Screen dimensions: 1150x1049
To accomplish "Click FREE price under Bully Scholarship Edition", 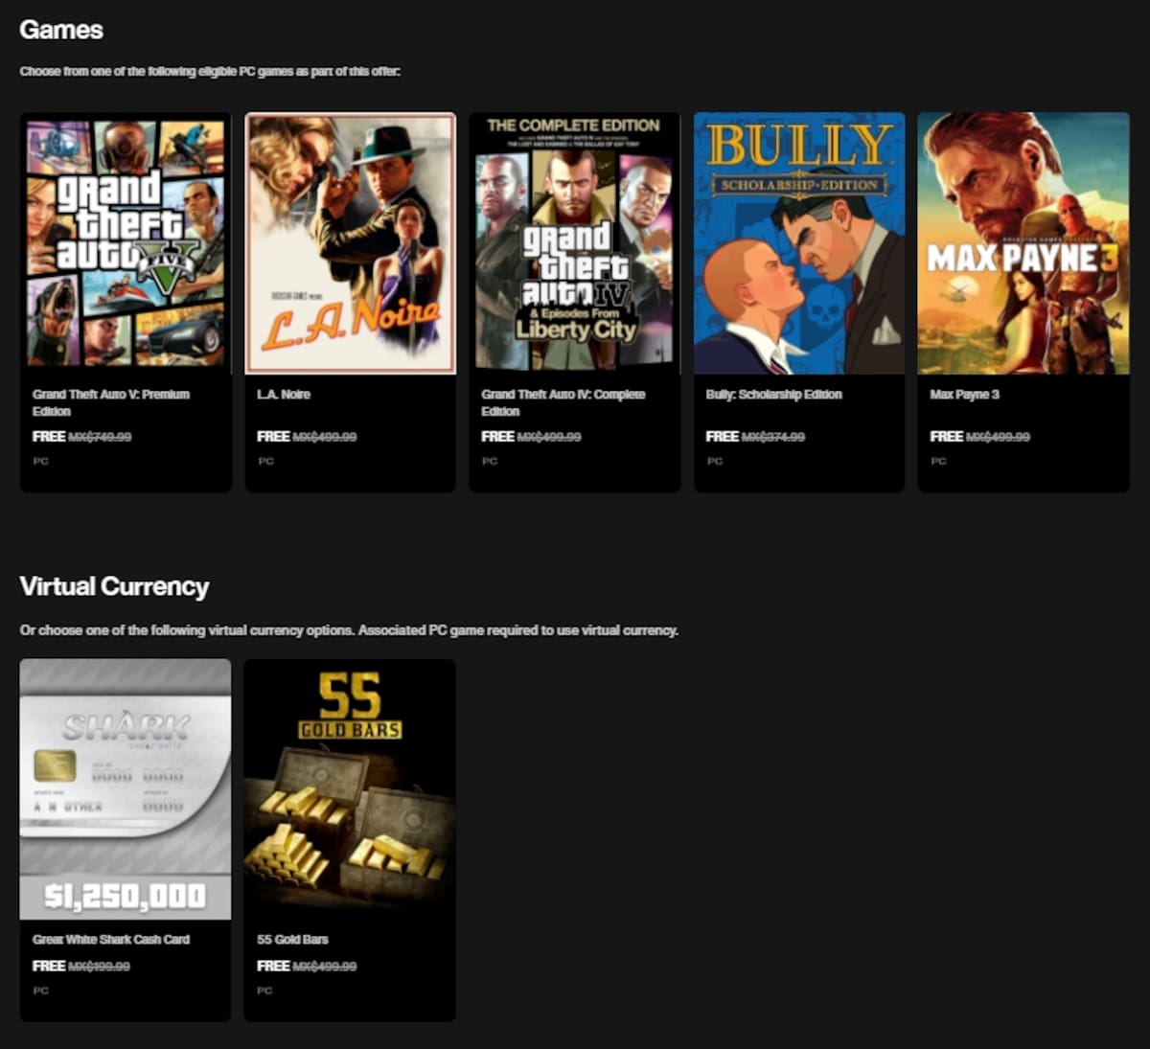I will click(722, 436).
